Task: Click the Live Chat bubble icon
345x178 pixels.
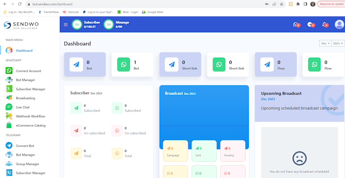Action: (9, 107)
